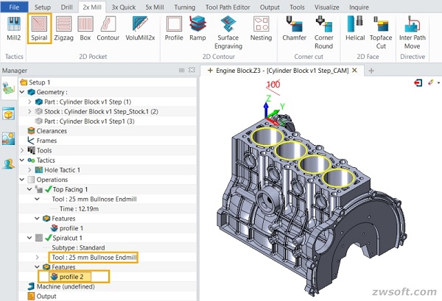Open the File menu
Screen dimensions: 442x301
pyautogui.click(x=14, y=7)
